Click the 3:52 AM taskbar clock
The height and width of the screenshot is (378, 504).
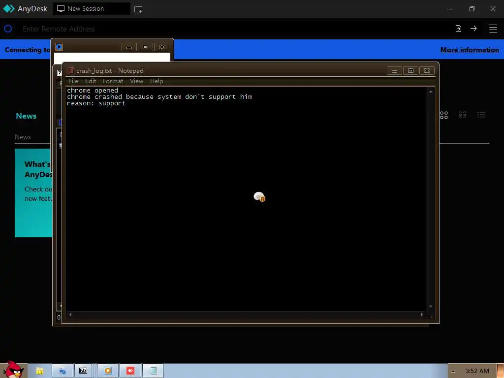(x=477, y=371)
